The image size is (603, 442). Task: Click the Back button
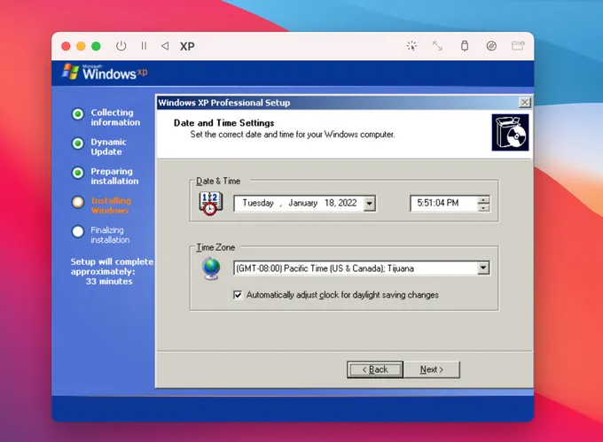coord(375,369)
